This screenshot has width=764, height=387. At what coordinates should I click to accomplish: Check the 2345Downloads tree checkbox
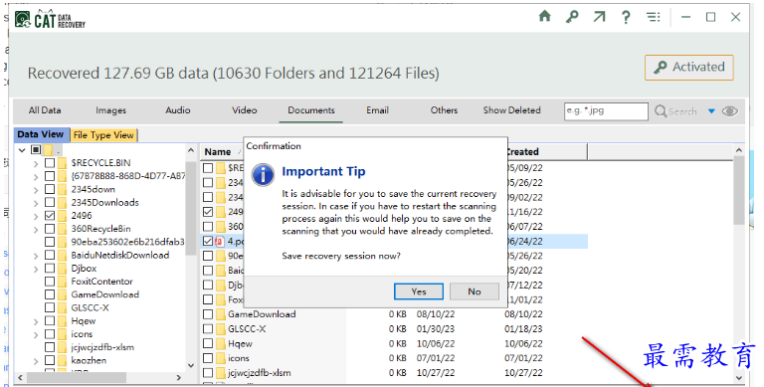pos(50,202)
